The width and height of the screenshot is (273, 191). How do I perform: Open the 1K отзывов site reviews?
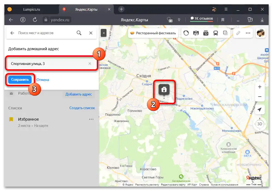(202, 19)
